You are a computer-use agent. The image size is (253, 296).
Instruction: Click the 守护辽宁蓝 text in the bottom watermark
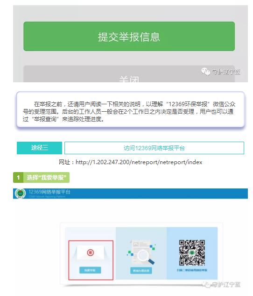pyautogui.click(x=226, y=284)
